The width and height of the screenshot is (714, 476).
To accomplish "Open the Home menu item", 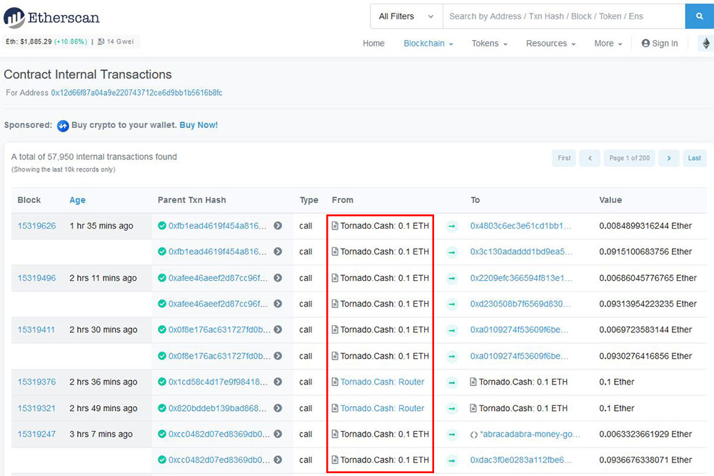I will (x=373, y=44).
